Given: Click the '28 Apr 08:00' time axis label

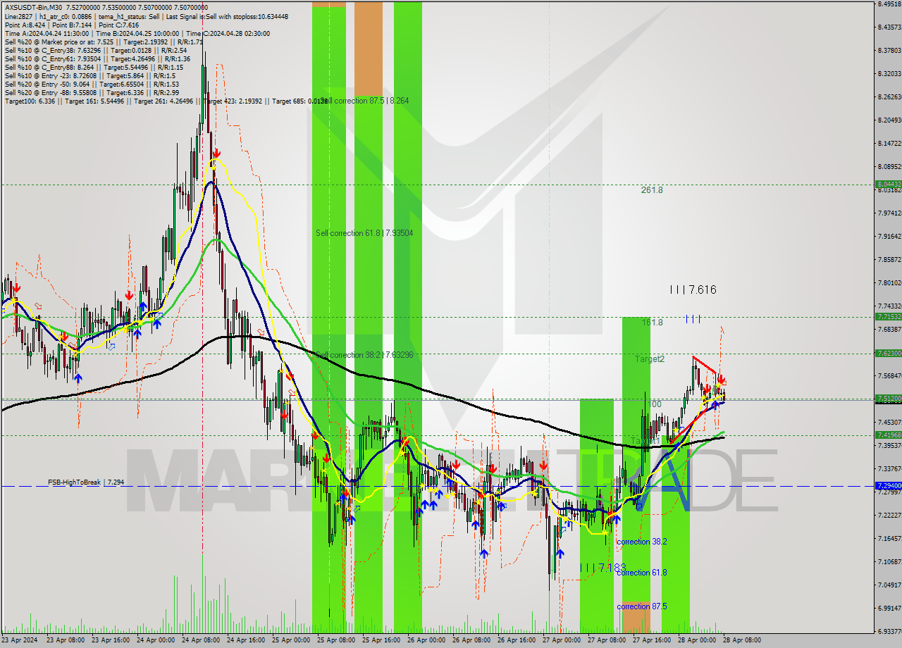Looking at the screenshot, I should (x=741, y=640).
